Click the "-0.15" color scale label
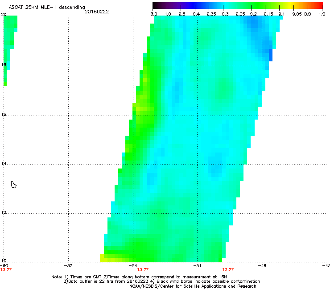Screen dimensions: 330x289 tap(267, 14)
